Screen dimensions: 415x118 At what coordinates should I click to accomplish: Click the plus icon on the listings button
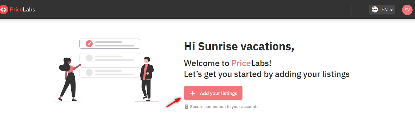[193, 93]
